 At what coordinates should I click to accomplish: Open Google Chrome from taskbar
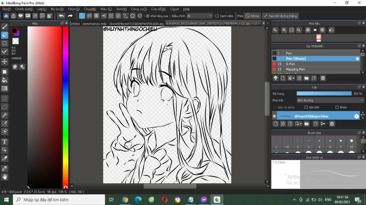click(x=125, y=200)
